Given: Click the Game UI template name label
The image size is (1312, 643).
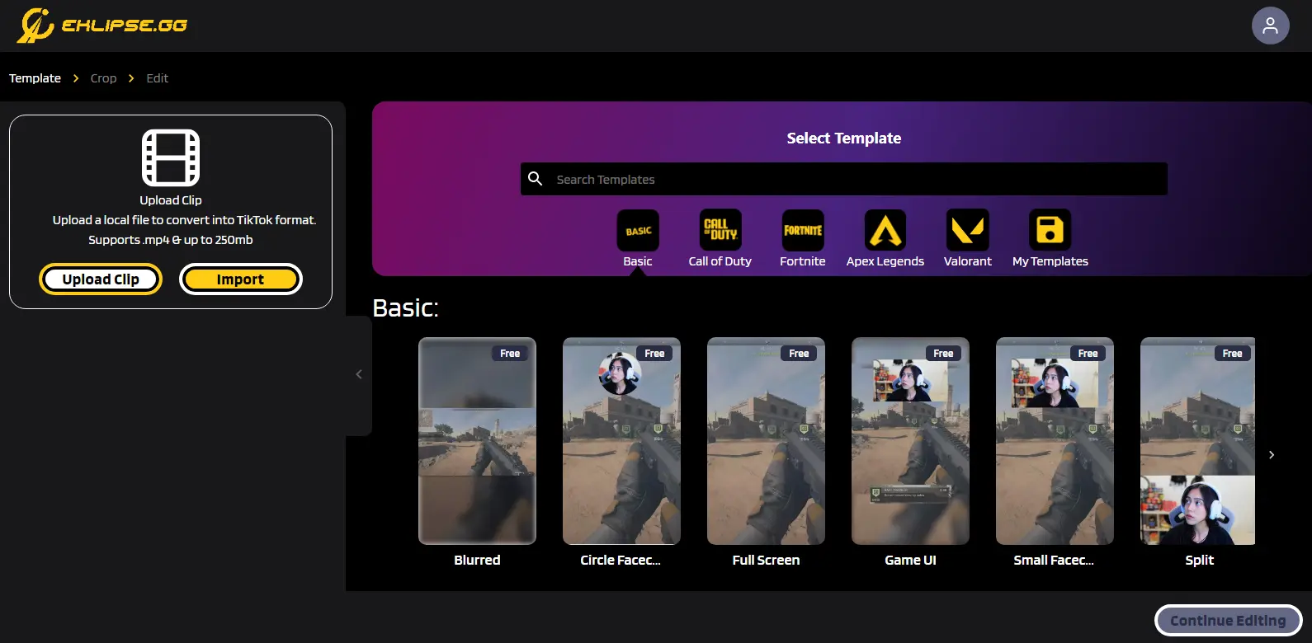Looking at the screenshot, I should point(910,560).
